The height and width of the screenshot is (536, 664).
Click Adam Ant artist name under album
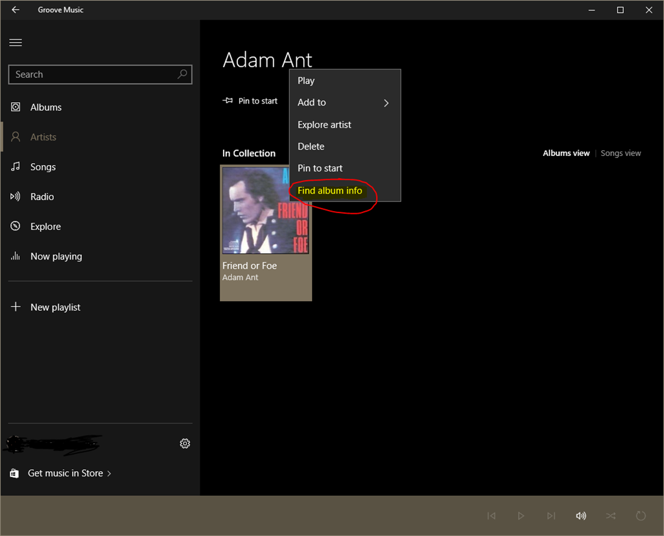240,277
